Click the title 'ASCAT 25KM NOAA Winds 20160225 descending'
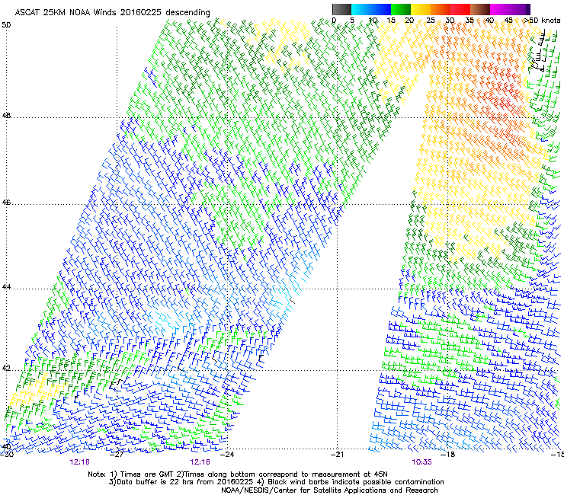564x495 pixels. tap(112, 13)
